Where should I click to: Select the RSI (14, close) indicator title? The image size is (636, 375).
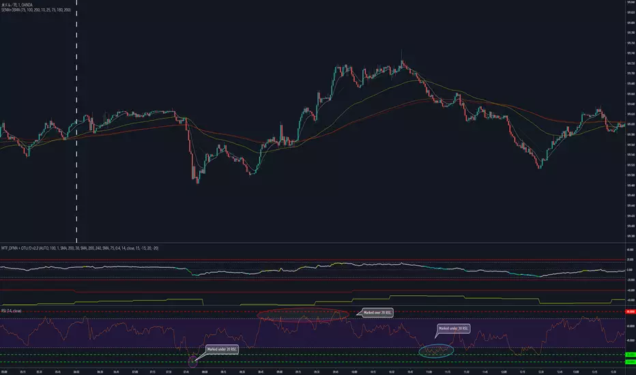12,311
